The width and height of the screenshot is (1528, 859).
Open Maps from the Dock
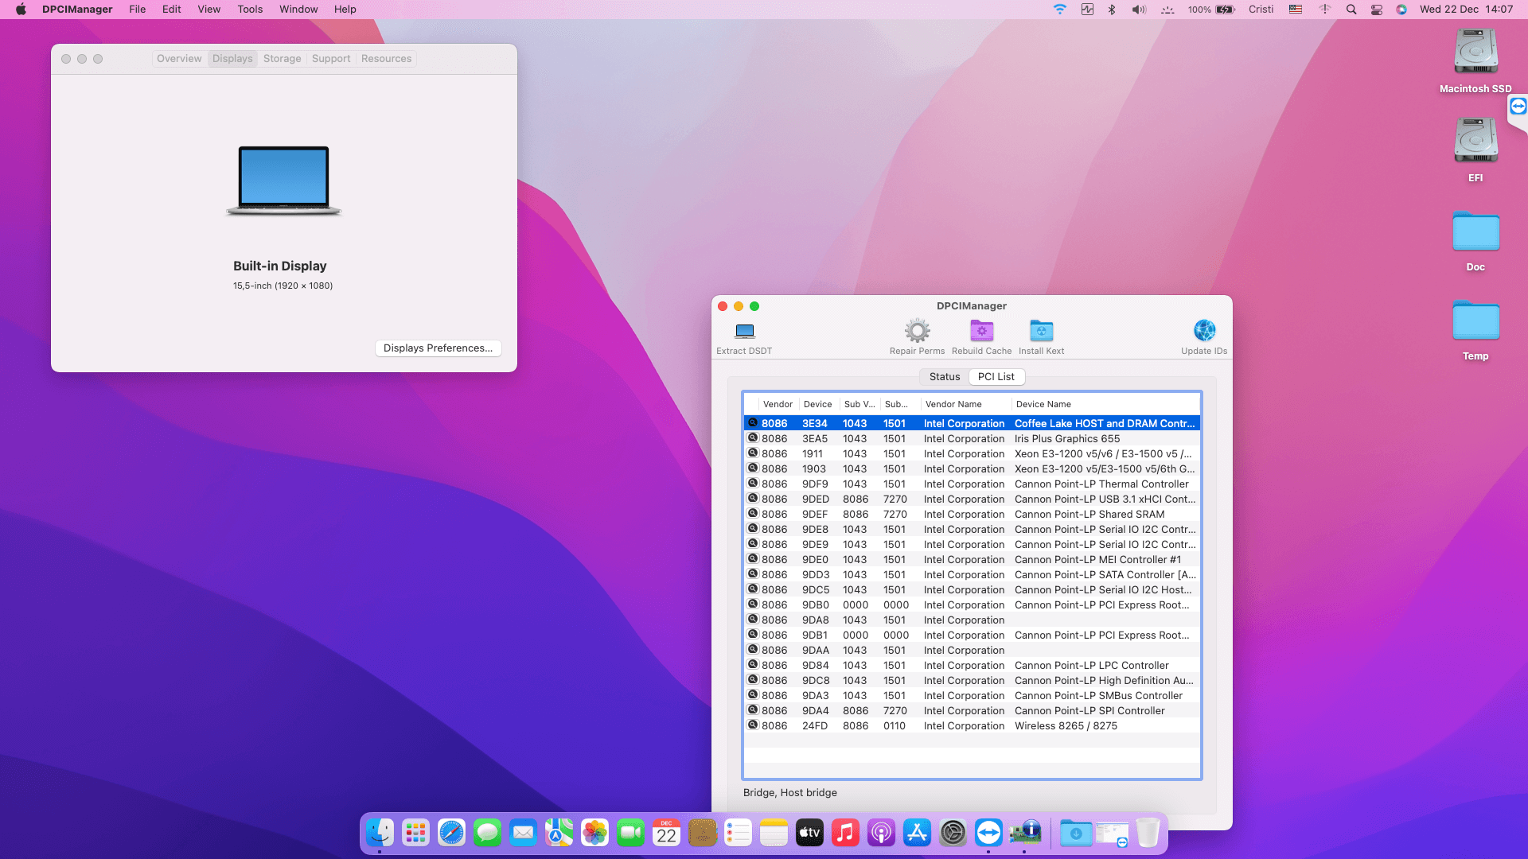559,833
